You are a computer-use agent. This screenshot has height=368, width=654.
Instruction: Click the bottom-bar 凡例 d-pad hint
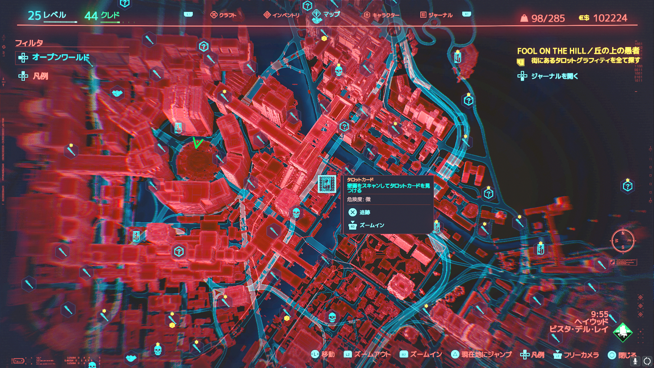(x=532, y=355)
